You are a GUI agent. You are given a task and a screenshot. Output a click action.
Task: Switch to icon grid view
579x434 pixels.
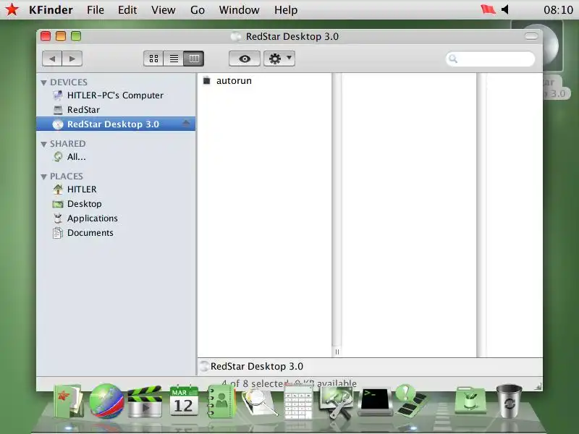click(x=153, y=59)
